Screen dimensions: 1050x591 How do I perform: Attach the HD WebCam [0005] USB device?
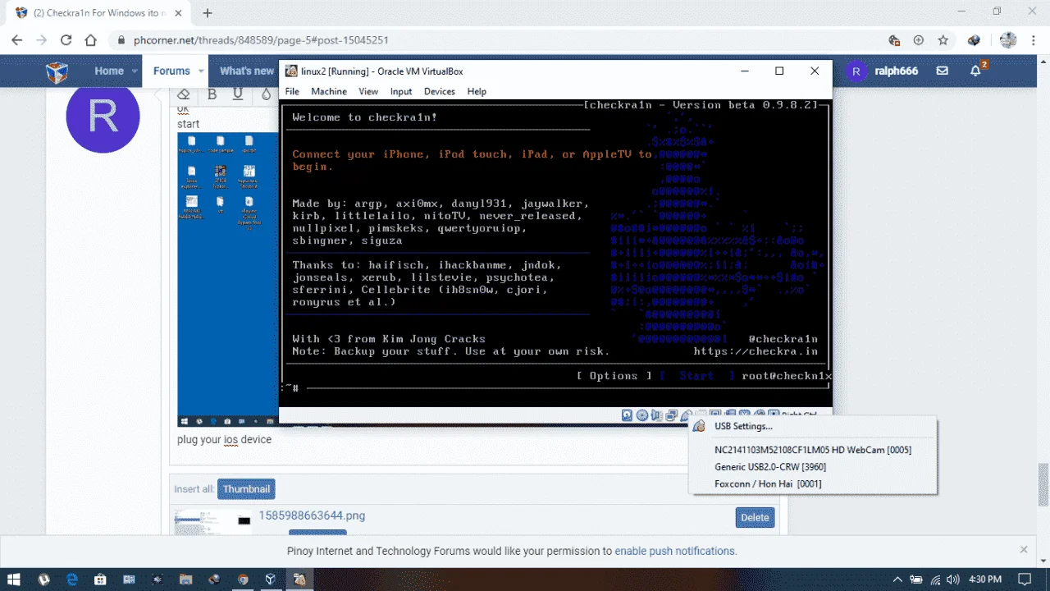point(812,450)
